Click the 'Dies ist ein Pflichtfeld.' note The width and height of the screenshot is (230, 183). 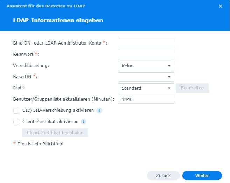(x=41, y=144)
